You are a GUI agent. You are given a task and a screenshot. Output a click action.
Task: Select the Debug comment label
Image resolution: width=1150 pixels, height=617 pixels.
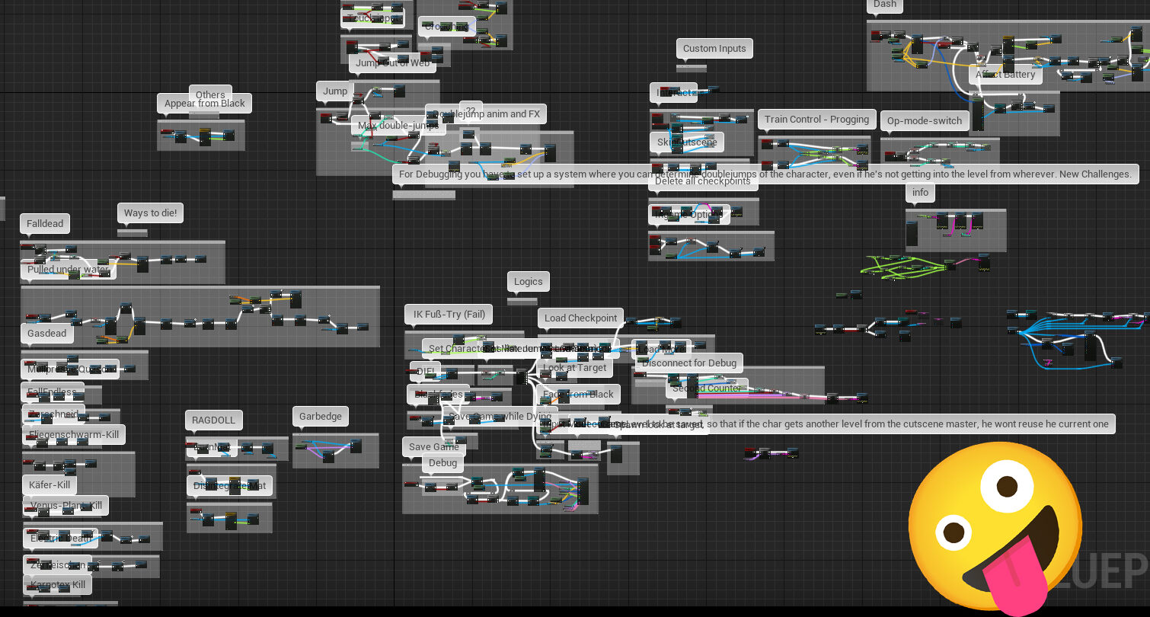[x=442, y=463]
